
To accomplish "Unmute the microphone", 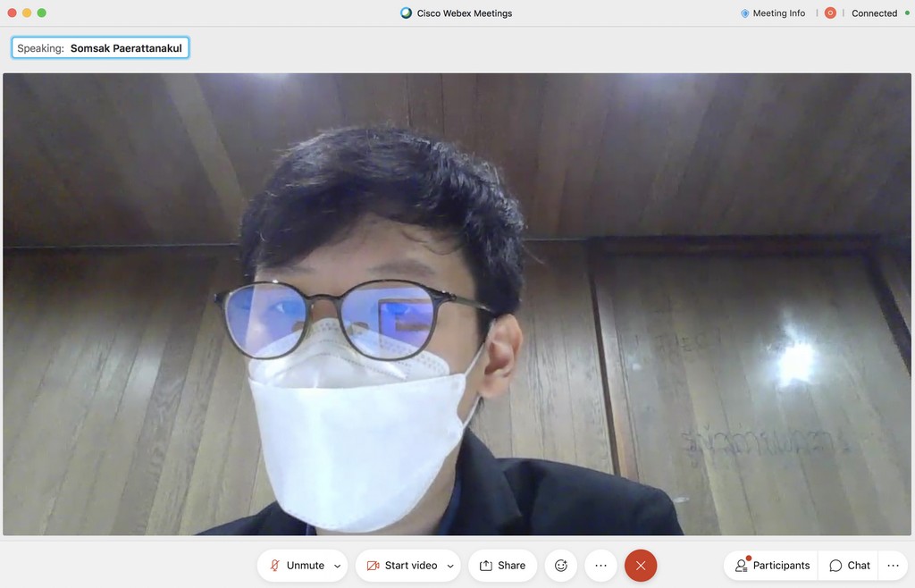I will click(x=296, y=566).
